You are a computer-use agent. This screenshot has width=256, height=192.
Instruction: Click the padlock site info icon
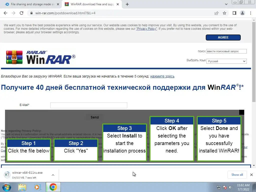tap(32, 13)
